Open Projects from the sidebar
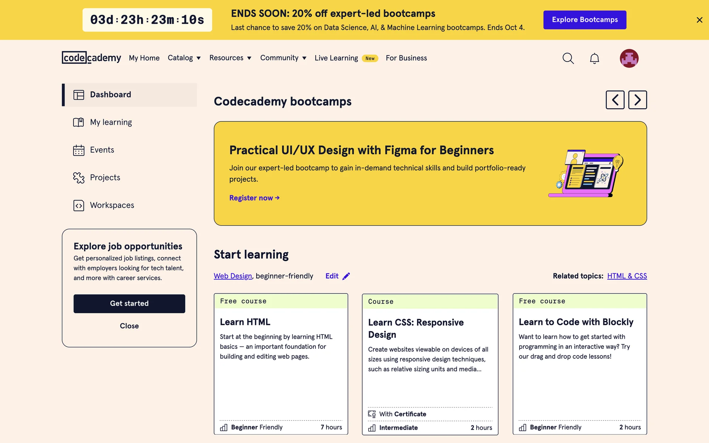This screenshot has height=443, width=709. point(105,178)
